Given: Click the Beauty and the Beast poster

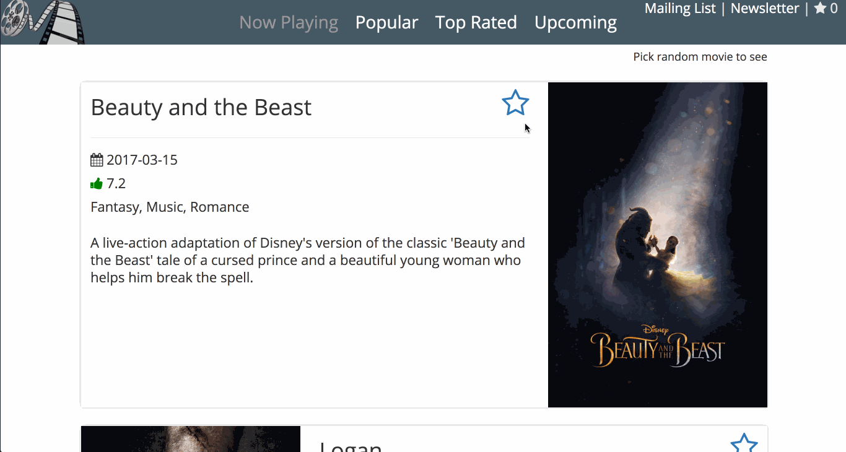Looking at the screenshot, I should pyautogui.click(x=657, y=245).
